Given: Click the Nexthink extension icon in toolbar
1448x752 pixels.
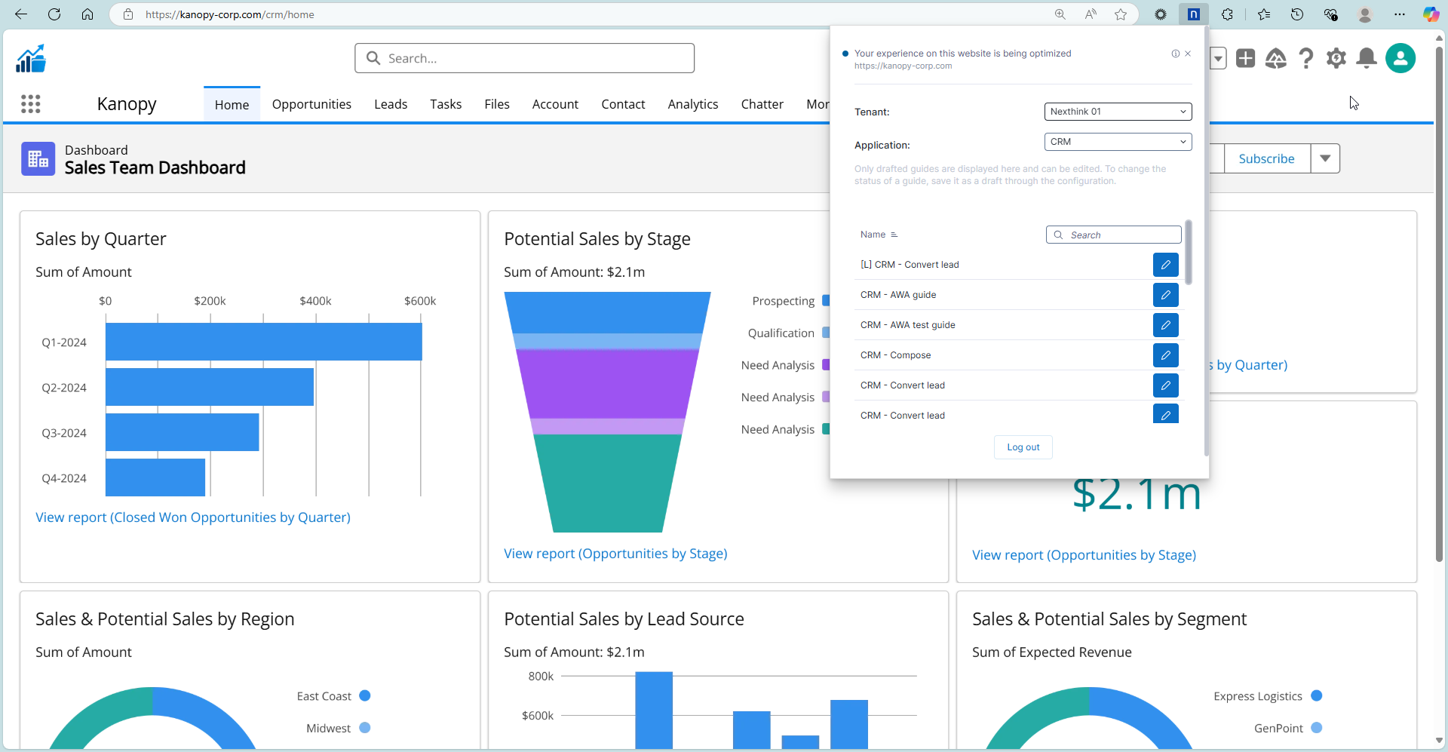Looking at the screenshot, I should pos(1194,14).
